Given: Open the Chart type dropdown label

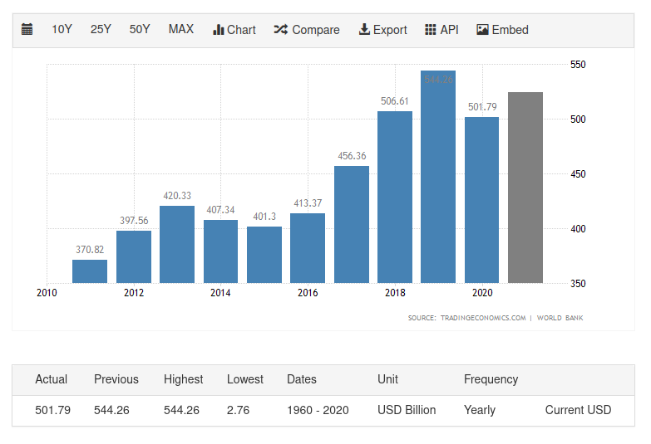Looking at the screenshot, I should [241, 30].
